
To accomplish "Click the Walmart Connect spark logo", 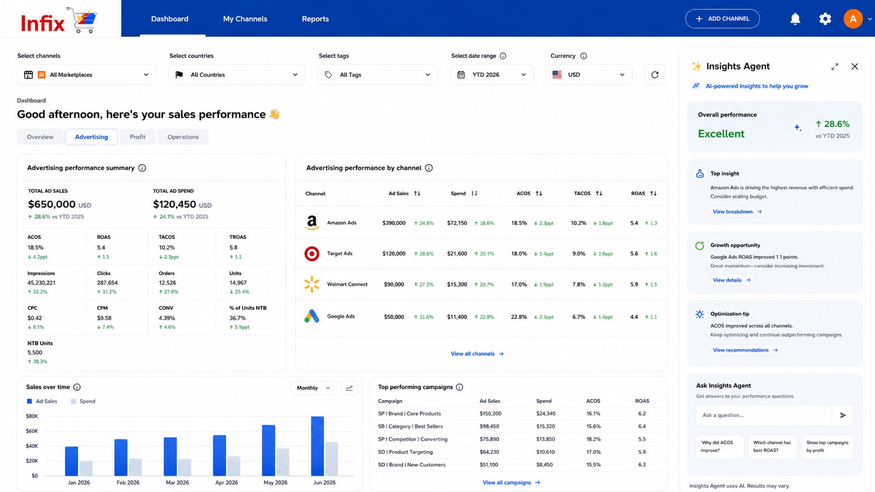I will tap(312, 284).
